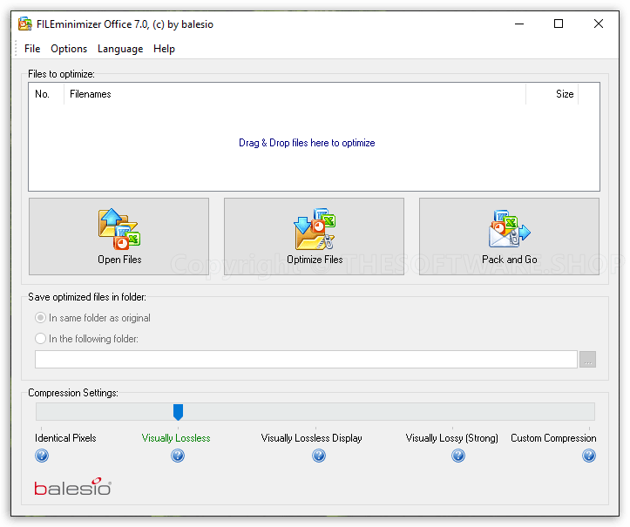Click the Drag & Drop files text area
Image resolution: width=630 pixels, height=527 pixels.
pyautogui.click(x=307, y=143)
